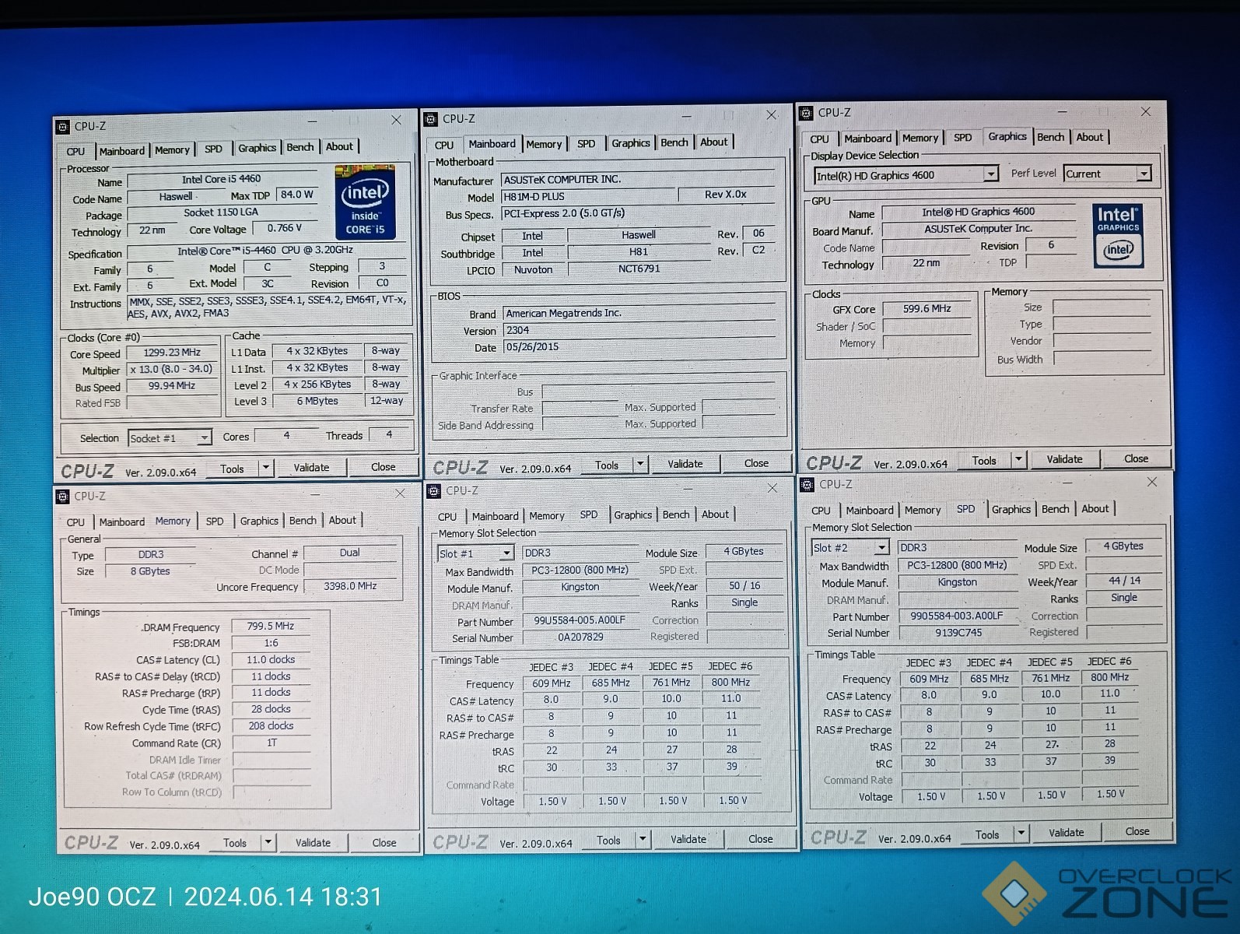Close the Intel HD Graphics 4600 window
Screen dimensions: 1240x934
tap(1145, 112)
